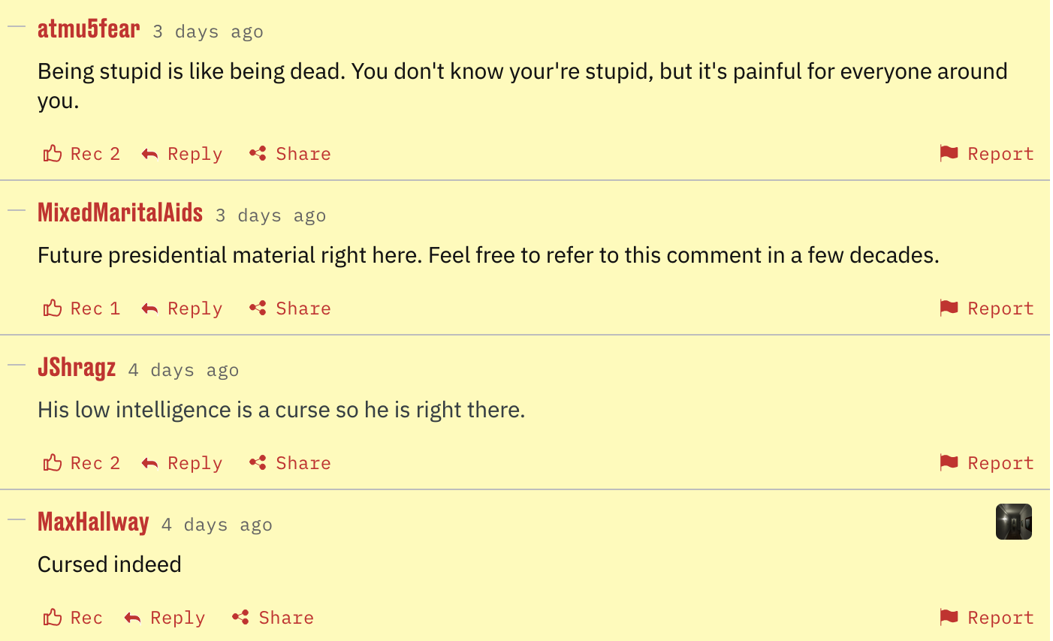Viewport: 1053px width, 641px height.
Task: Report MaxHallway's "Cursed indeed" comment
Action: click(987, 618)
